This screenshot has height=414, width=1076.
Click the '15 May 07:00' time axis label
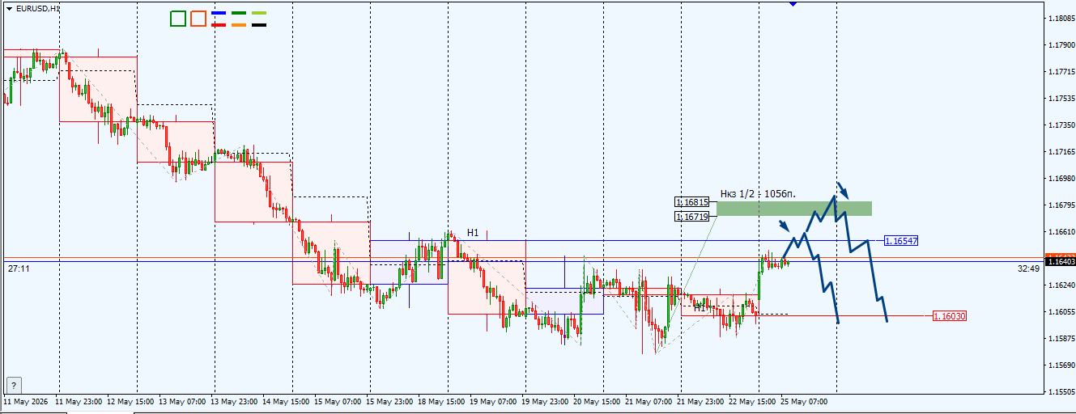pyautogui.click(x=338, y=401)
